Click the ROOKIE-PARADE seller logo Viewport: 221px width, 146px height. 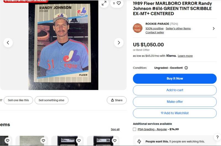pos(137,28)
